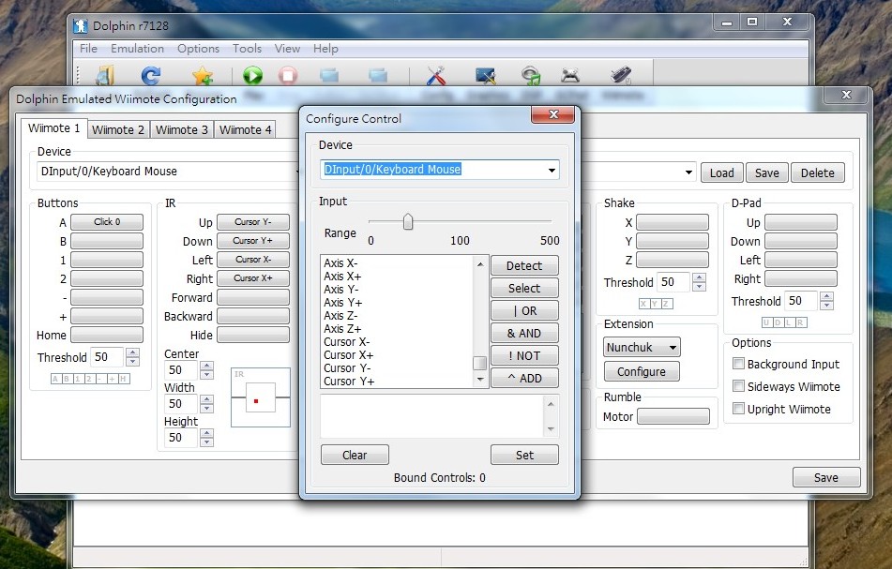
Task: Enable Upright Wiimote option
Action: click(738, 409)
